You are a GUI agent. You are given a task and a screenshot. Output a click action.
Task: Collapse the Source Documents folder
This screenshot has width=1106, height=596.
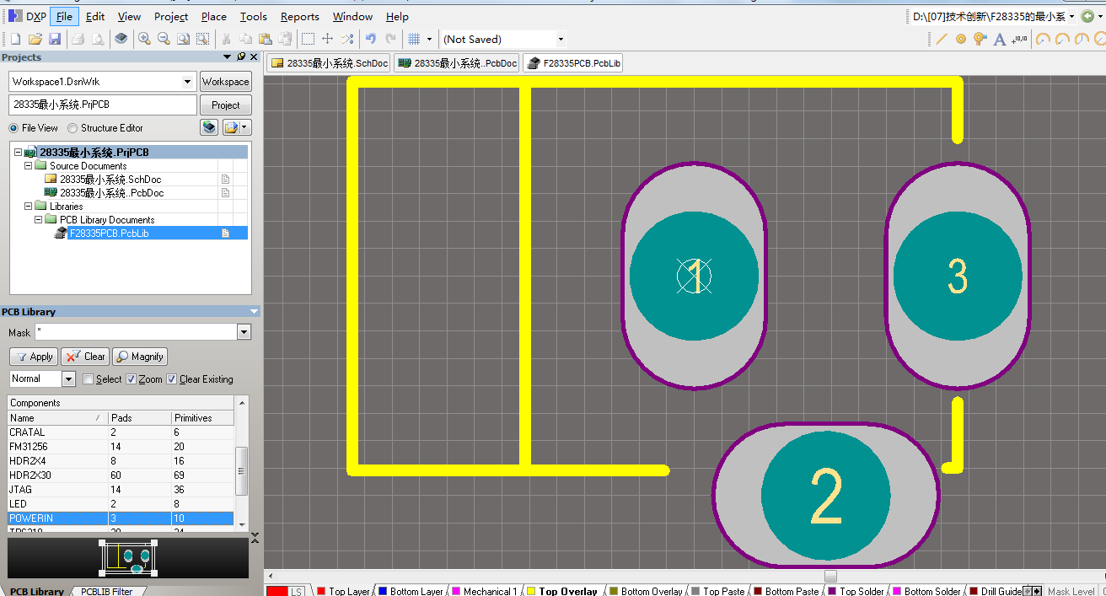(28, 166)
